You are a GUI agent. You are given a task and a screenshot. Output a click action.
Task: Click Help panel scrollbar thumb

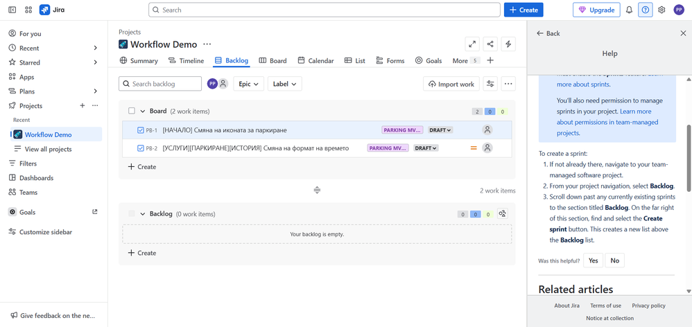pyautogui.click(x=689, y=159)
